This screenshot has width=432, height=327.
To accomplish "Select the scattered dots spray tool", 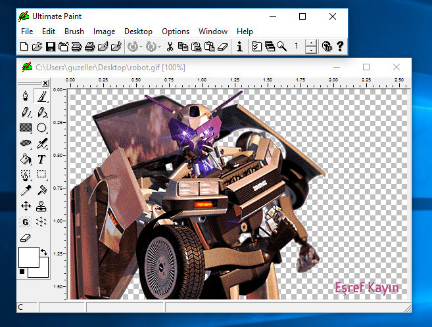I will pos(41,222).
